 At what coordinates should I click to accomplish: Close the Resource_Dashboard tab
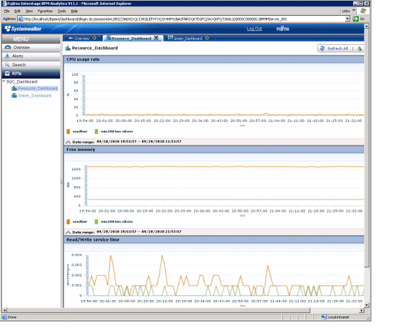click(x=156, y=39)
